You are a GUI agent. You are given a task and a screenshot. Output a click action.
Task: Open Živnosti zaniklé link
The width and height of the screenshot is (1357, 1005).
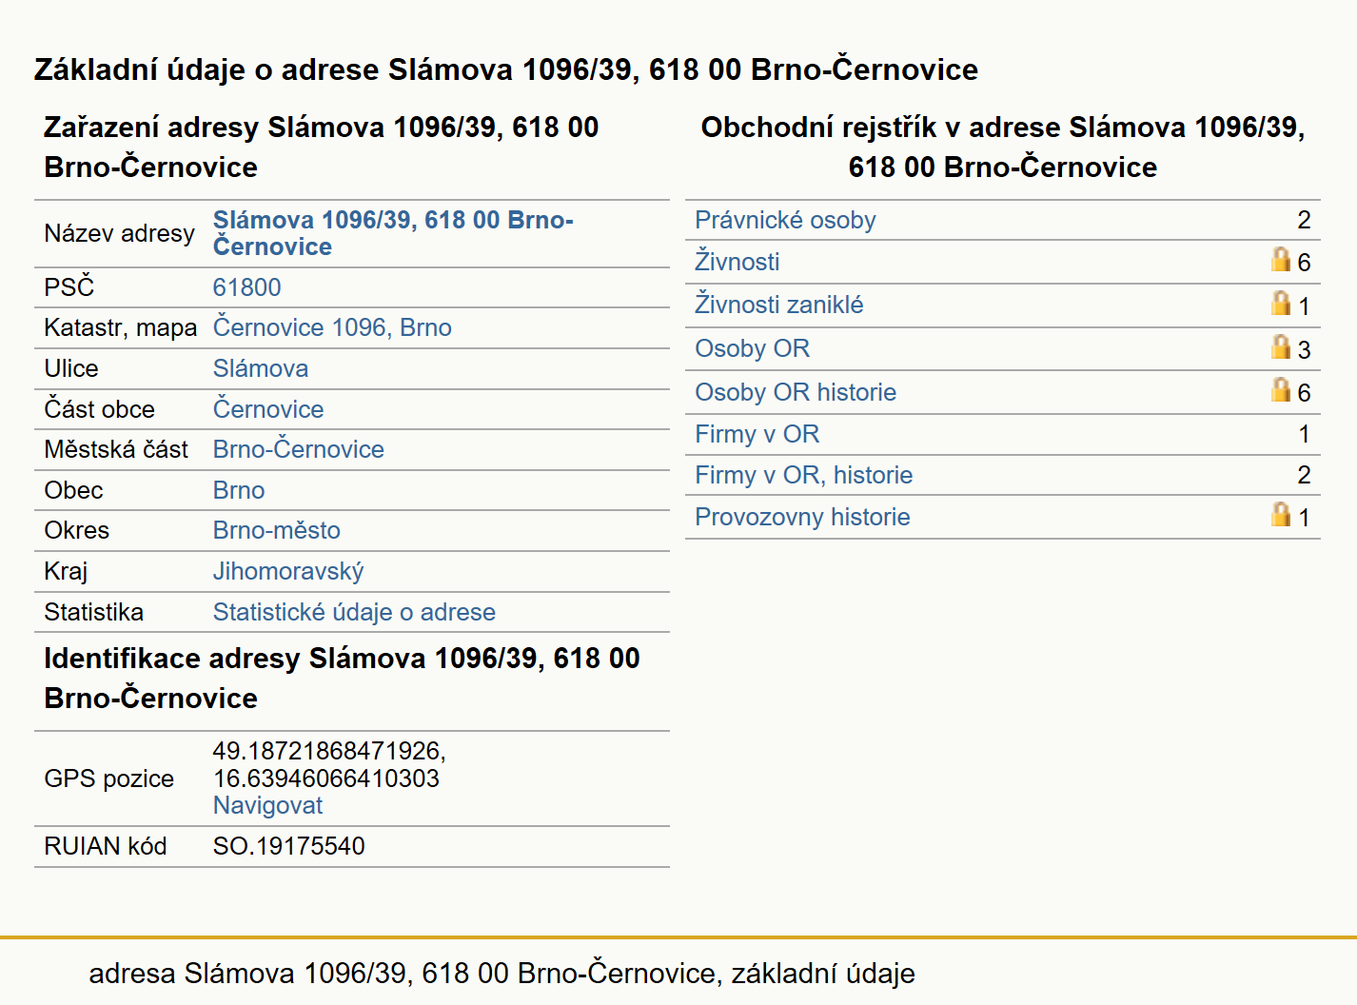pos(779,305)
